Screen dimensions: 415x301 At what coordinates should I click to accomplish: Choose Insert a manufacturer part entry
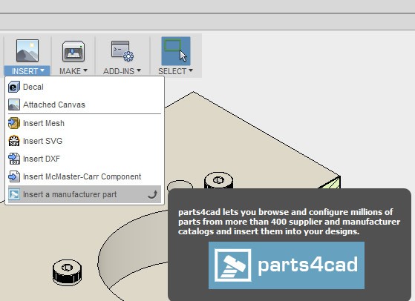pos(85,194)
